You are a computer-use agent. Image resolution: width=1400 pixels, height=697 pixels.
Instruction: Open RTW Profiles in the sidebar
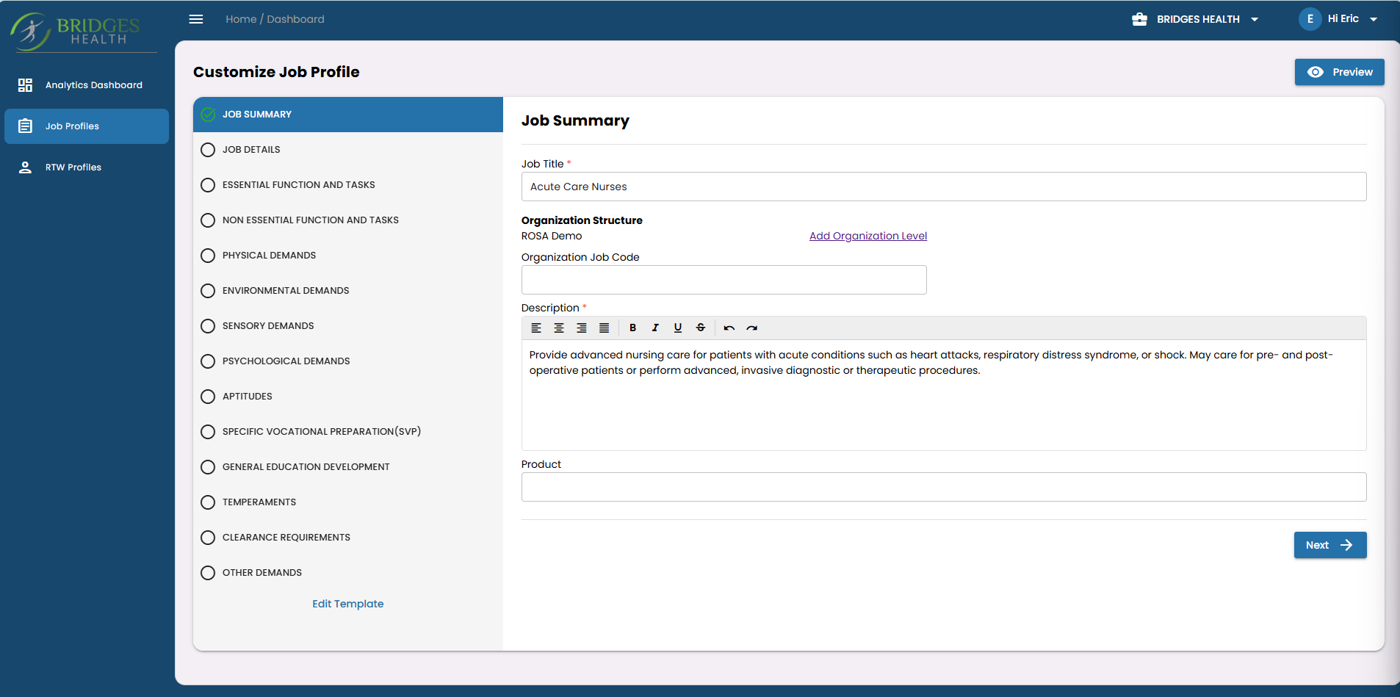(73, 167)
